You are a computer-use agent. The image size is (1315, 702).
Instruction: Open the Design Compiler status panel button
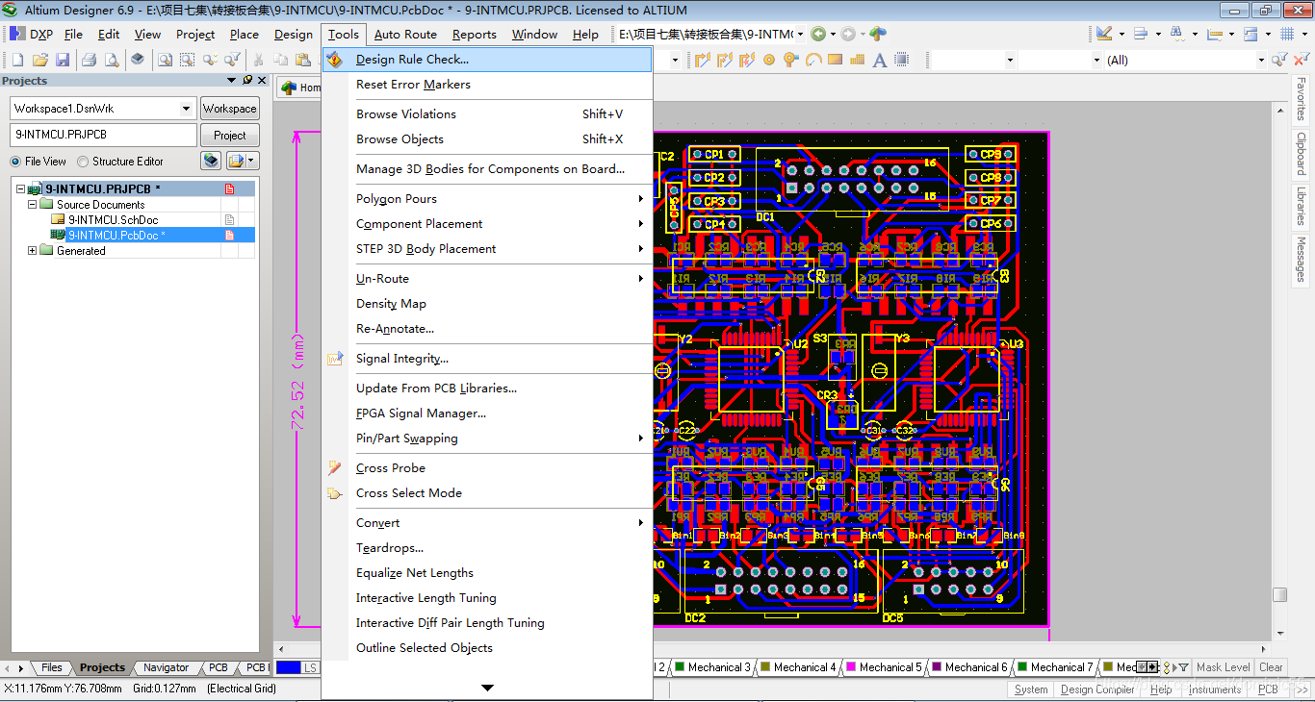(x=1097, y=689)
